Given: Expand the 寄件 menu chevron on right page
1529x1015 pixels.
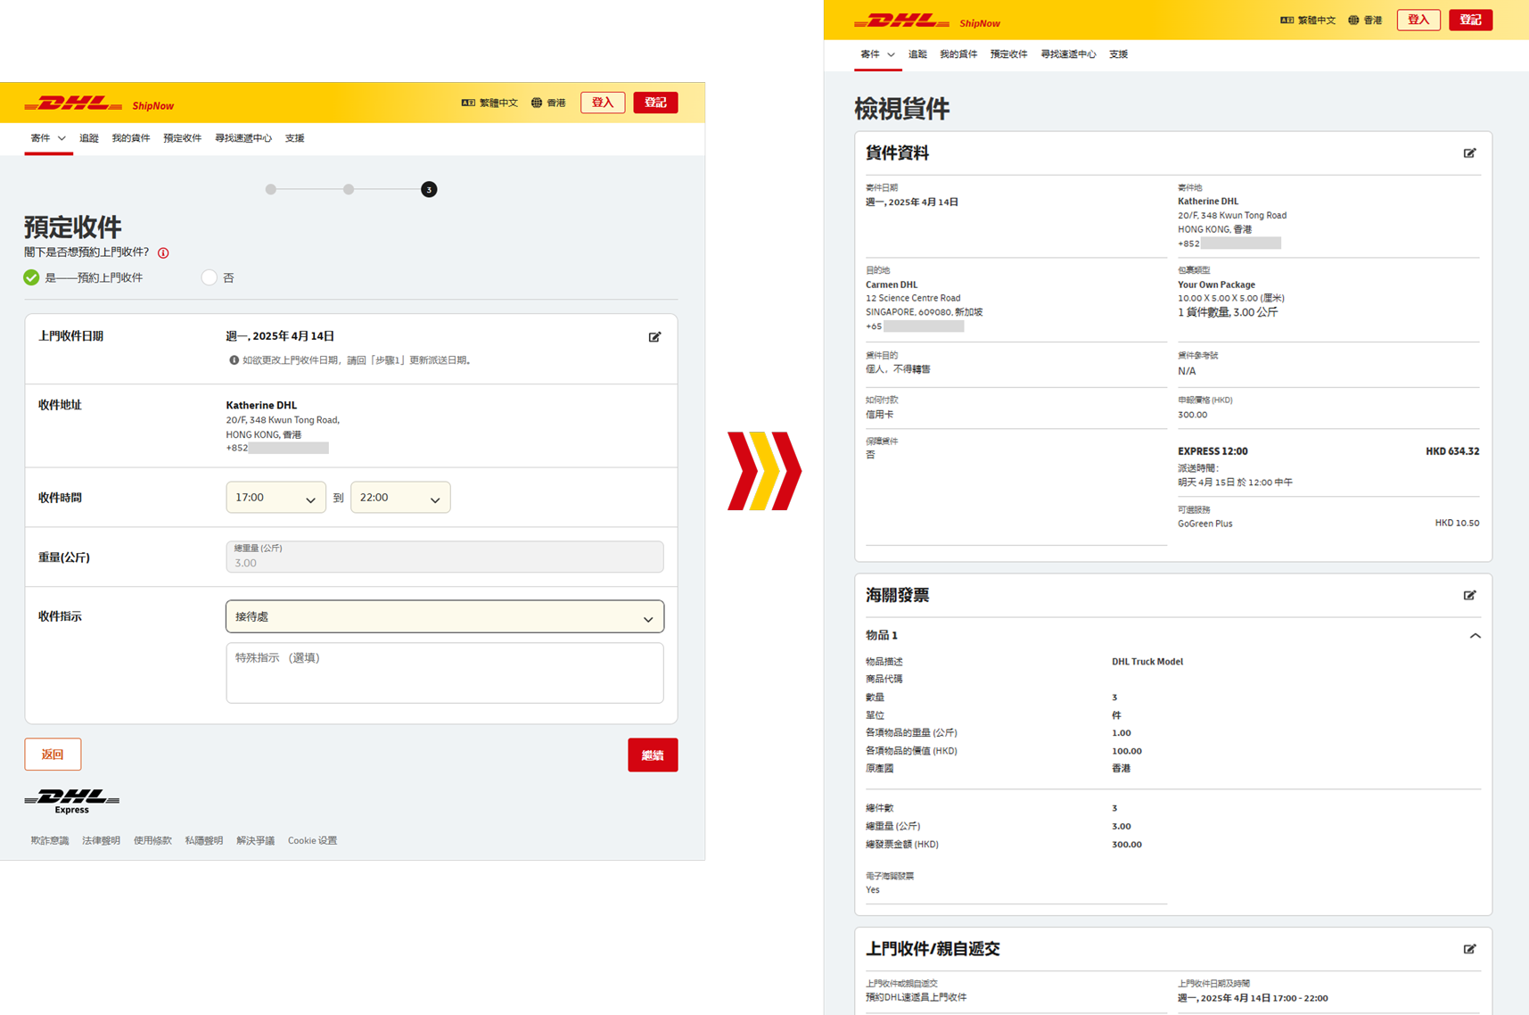Looking at the screenshot, I should point(891,54).
